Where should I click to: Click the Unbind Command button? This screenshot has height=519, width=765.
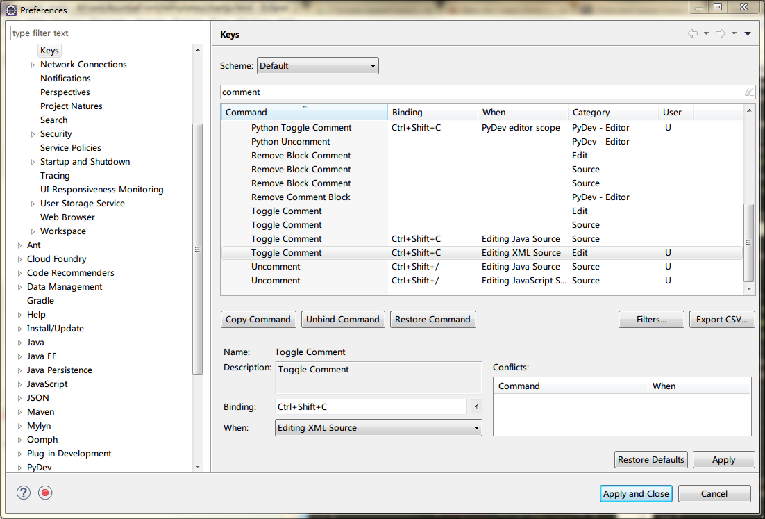click(343, 320)
